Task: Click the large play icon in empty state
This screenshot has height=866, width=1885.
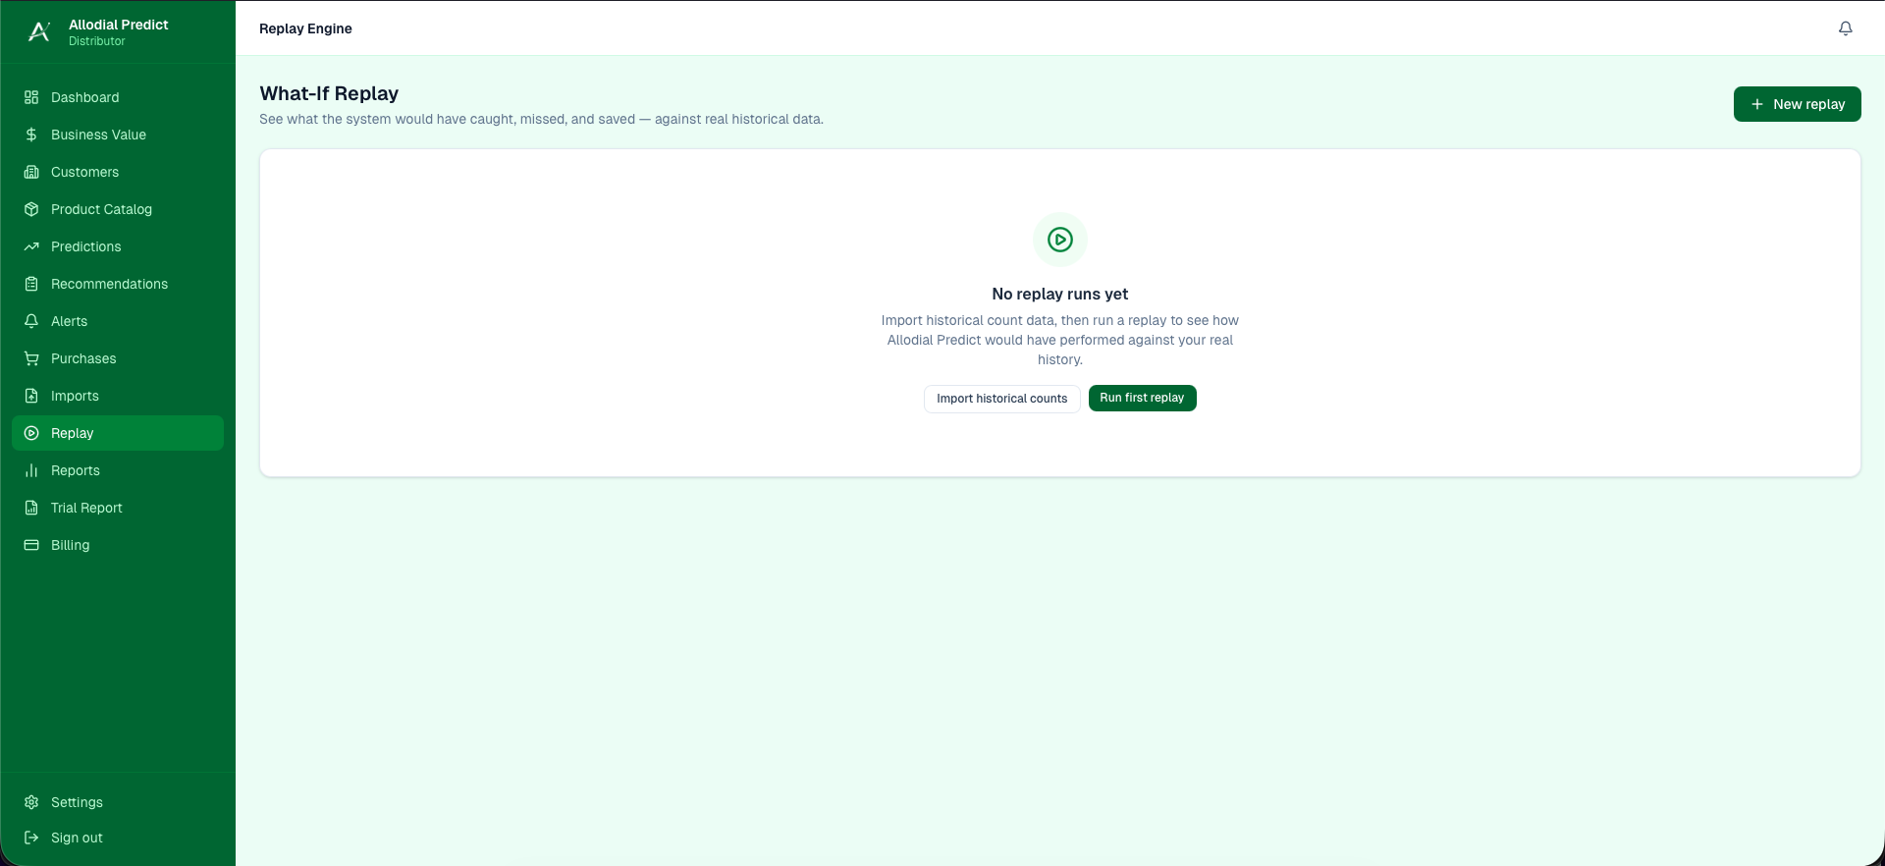Action: [x=1060, y=240]
